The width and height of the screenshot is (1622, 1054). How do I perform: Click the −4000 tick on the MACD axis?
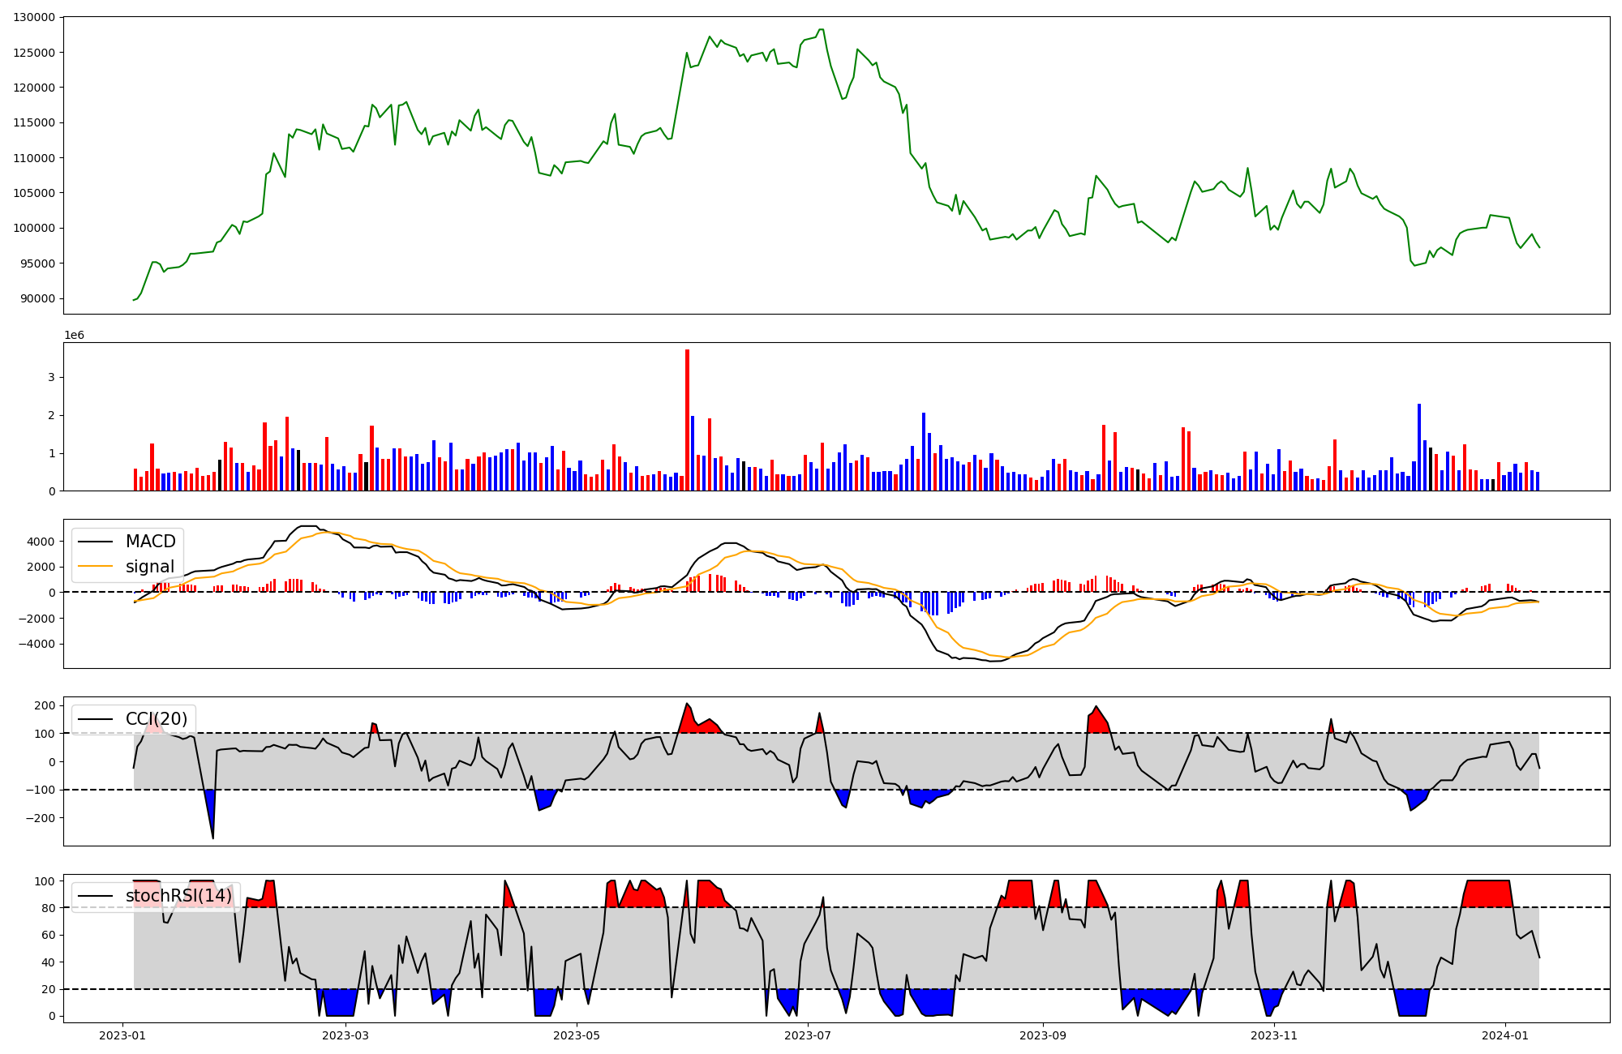[x=37, y=645]
